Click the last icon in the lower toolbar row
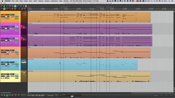The width and height of the screenshot is (175, 98). [25, 9]
